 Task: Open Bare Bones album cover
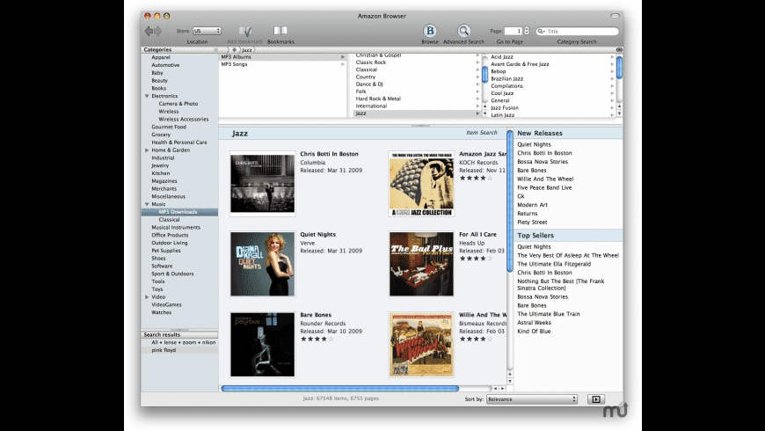tap(263, 345)
